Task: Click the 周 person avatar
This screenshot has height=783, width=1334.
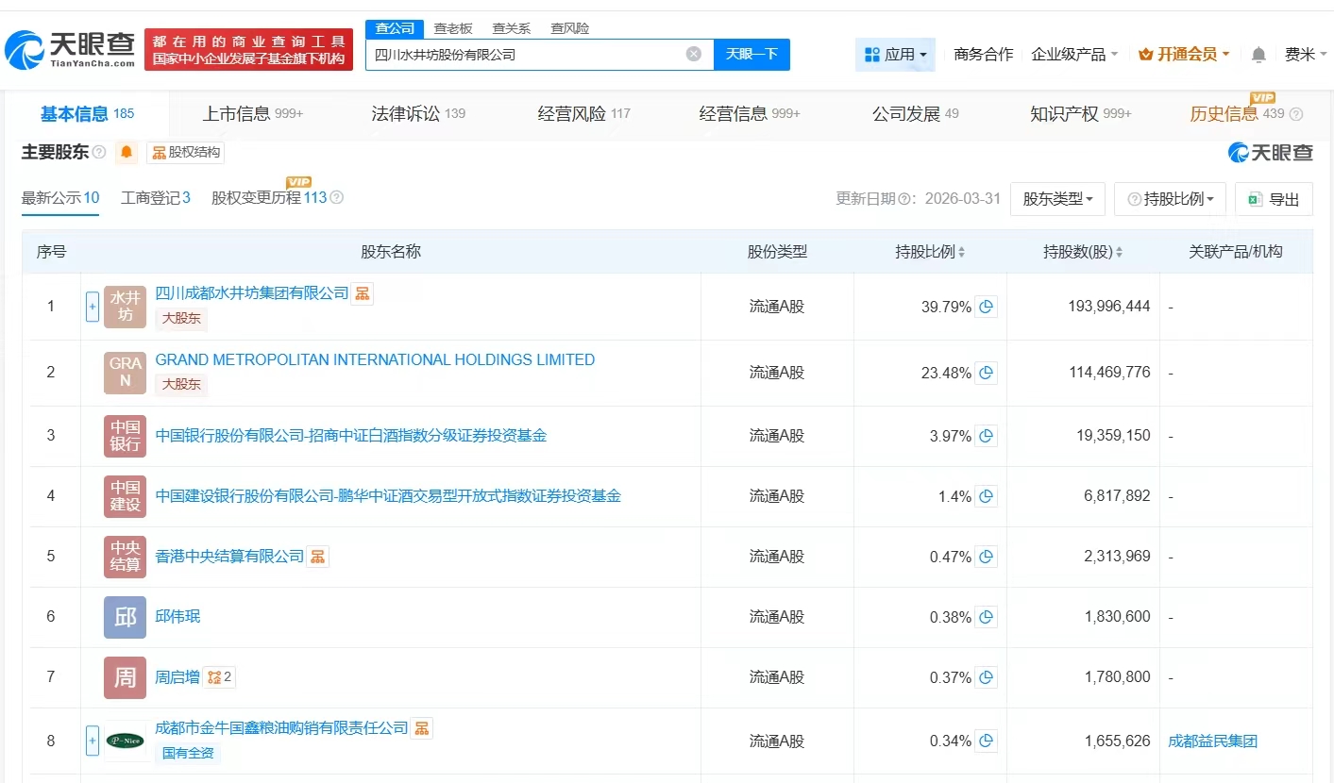Action: click(125, 677)
